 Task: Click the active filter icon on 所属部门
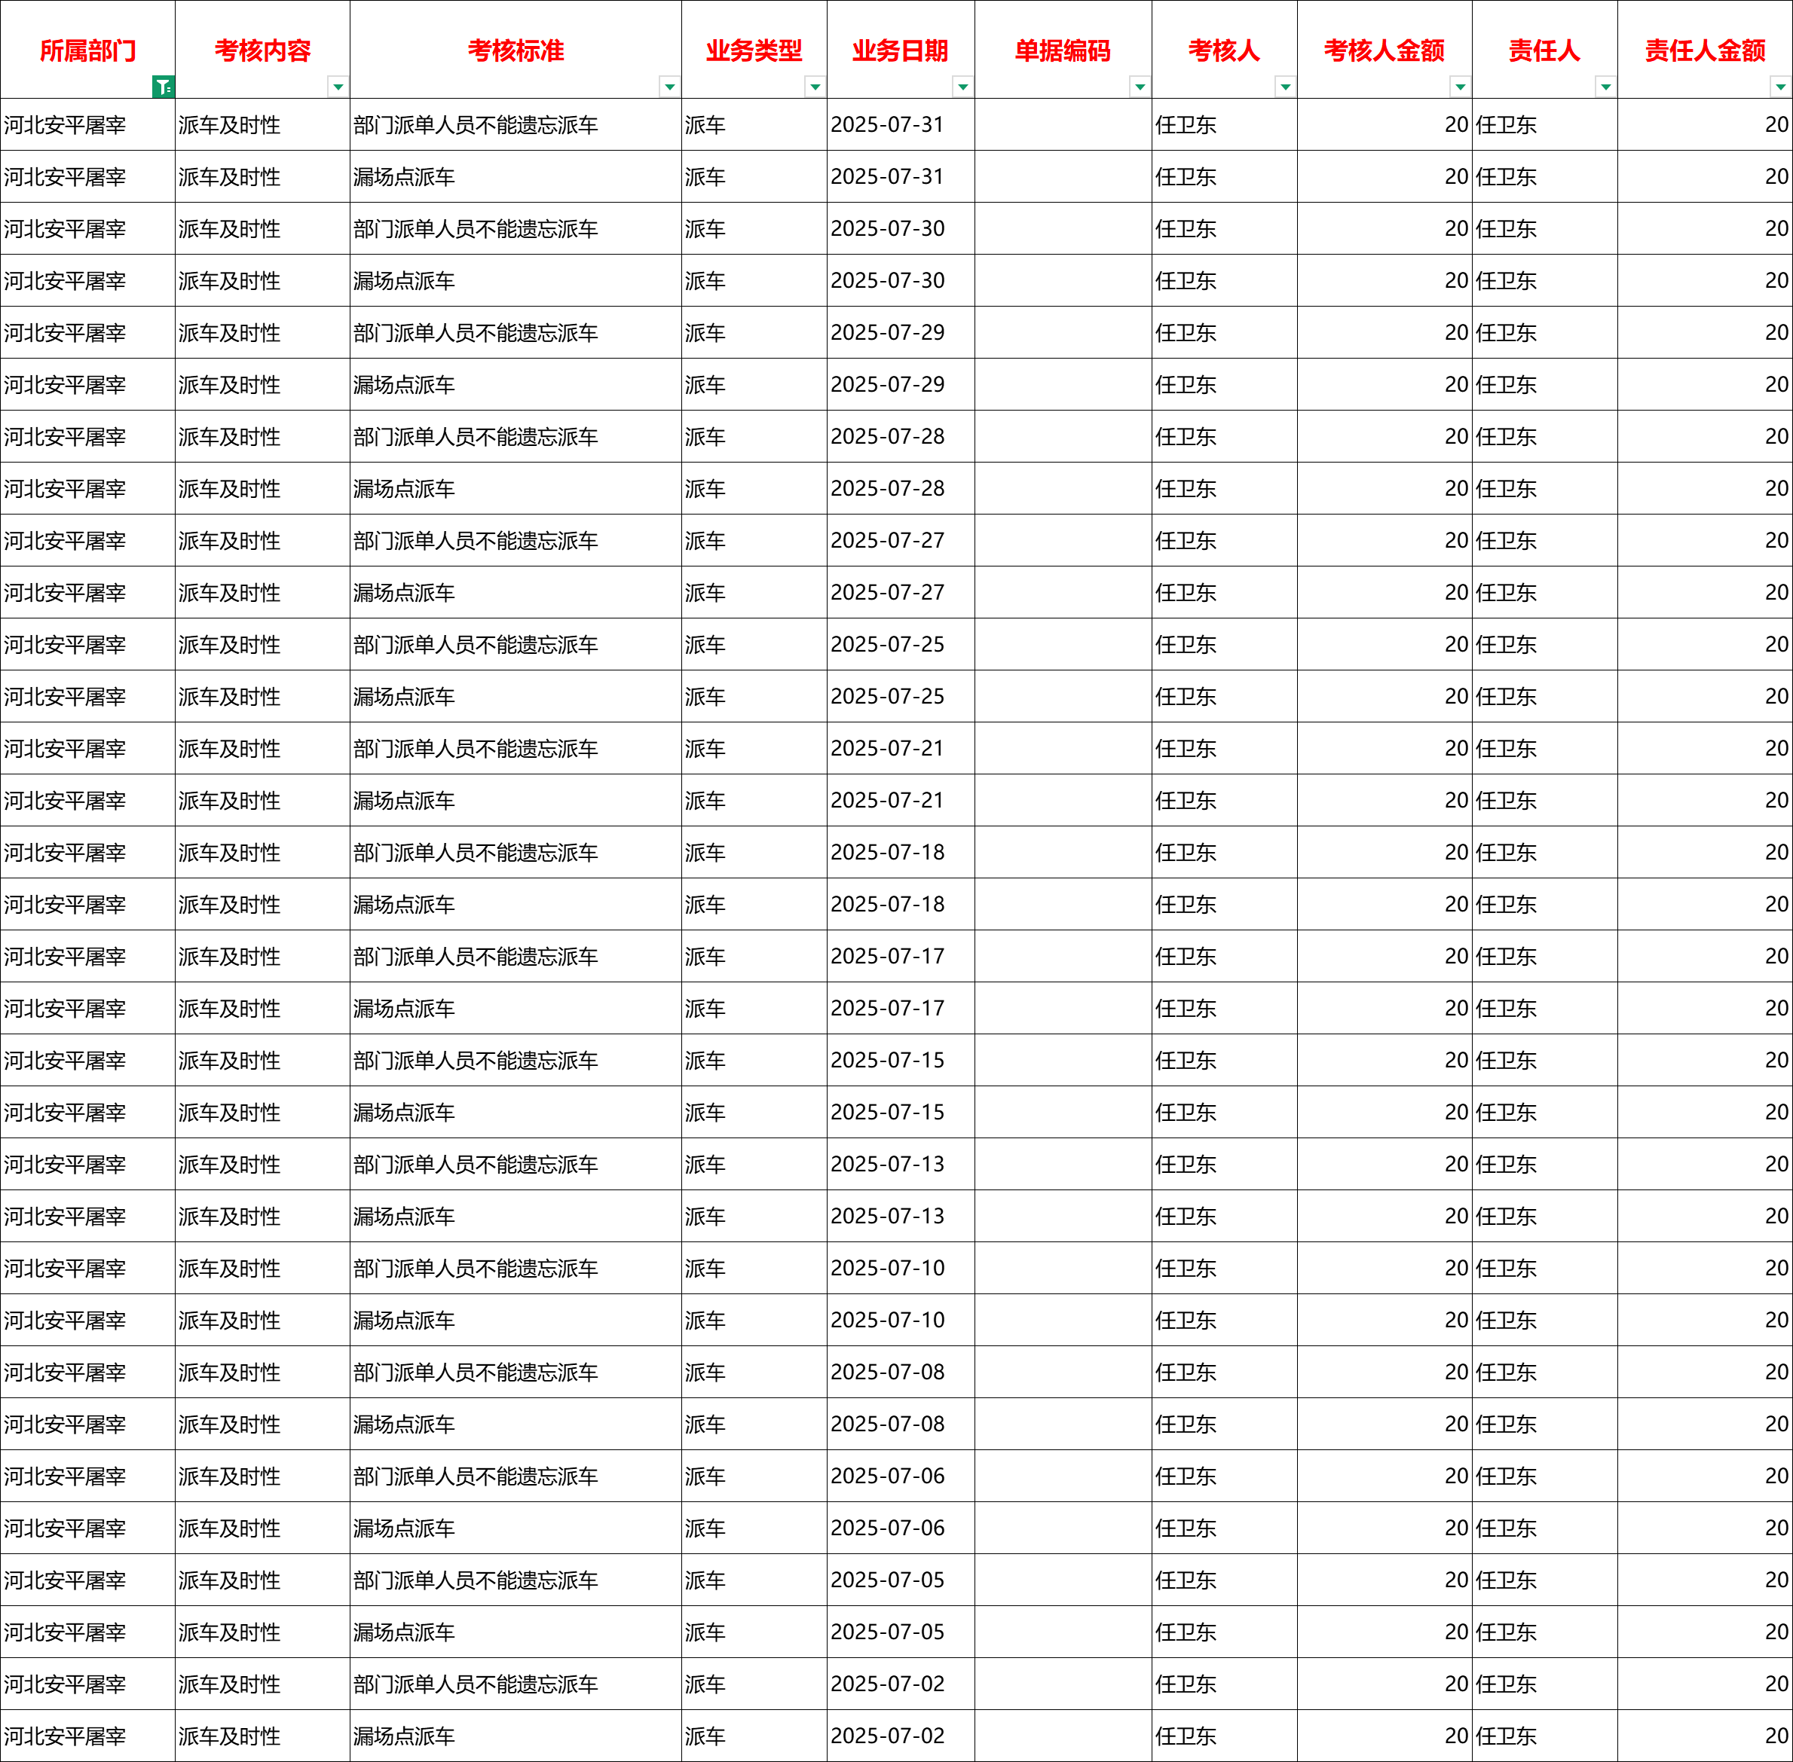163,87
